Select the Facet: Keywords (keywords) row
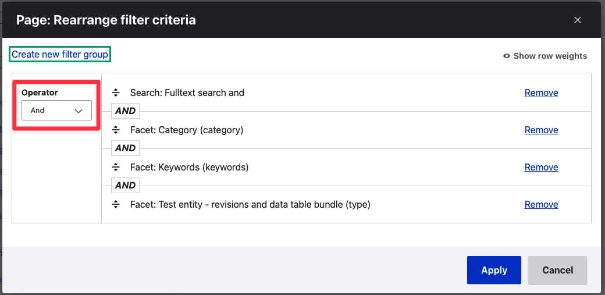 (189, 168)
